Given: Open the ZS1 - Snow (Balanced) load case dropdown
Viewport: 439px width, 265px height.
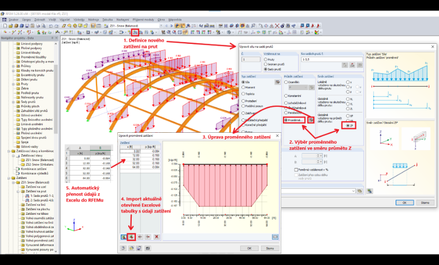Looking at the screenshot, I should point(161,26).
